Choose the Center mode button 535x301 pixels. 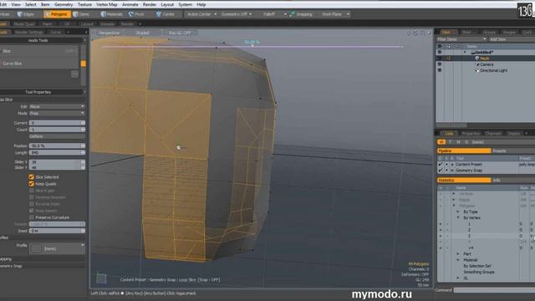[166, 14]
